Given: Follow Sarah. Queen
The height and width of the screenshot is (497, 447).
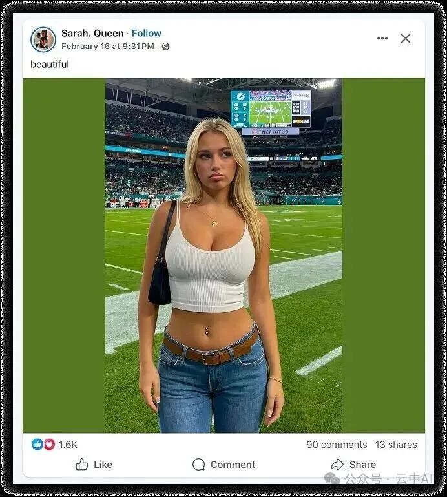Looking at the screenshot, I should tap(147, 33).
